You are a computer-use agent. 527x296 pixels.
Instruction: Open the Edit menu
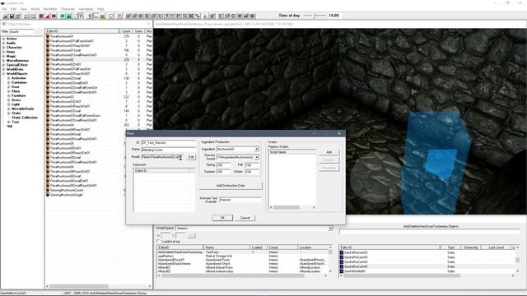13,9
